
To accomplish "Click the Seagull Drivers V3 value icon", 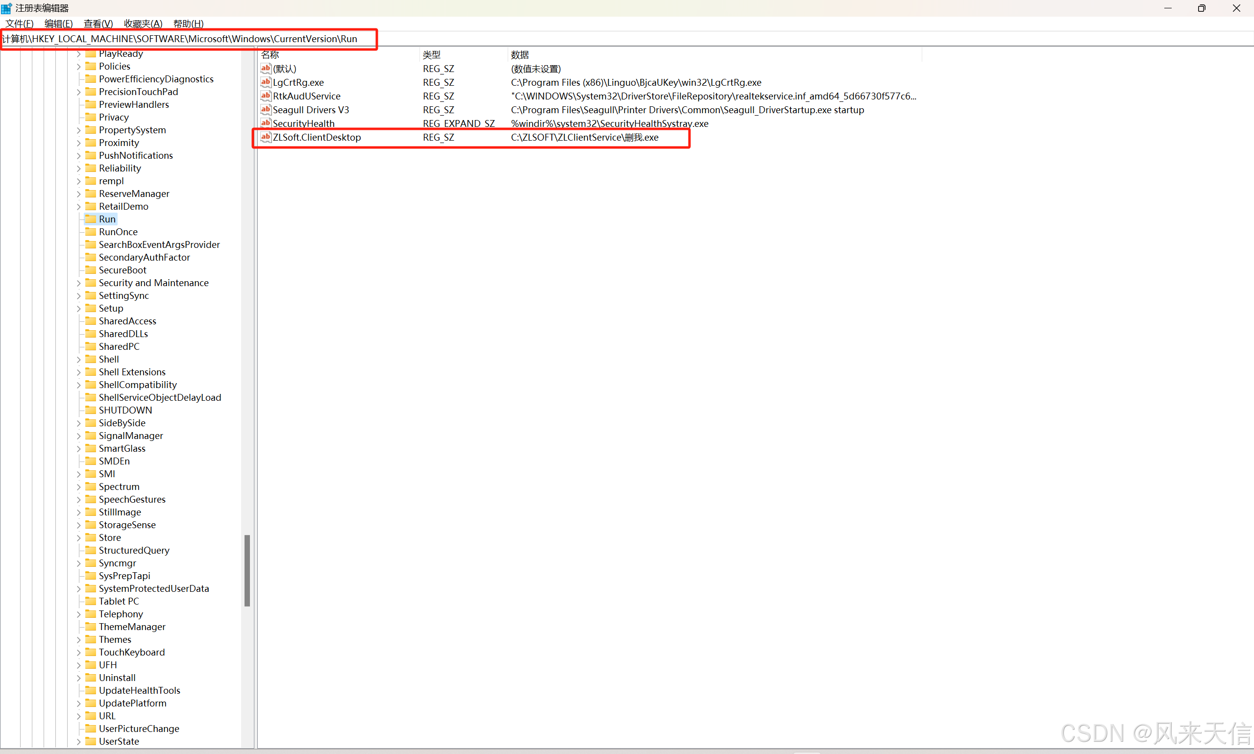I will tap(265, 109).
